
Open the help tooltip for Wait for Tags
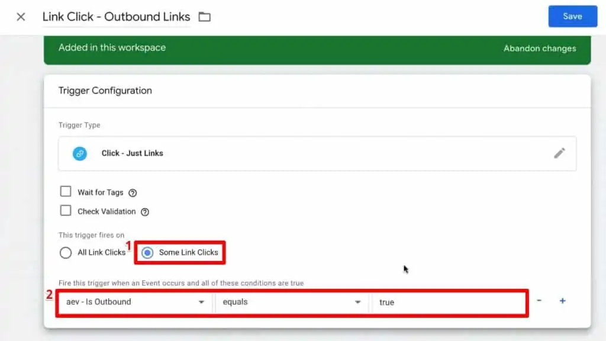point(131,192)
